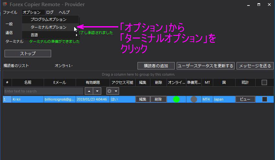Click the 編集 button for Ki kii
The image size is (275, 160).
pyautogui.click(x=143, y=99)
